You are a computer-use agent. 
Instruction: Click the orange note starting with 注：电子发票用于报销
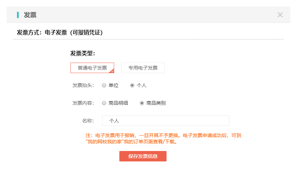point(163,135)
